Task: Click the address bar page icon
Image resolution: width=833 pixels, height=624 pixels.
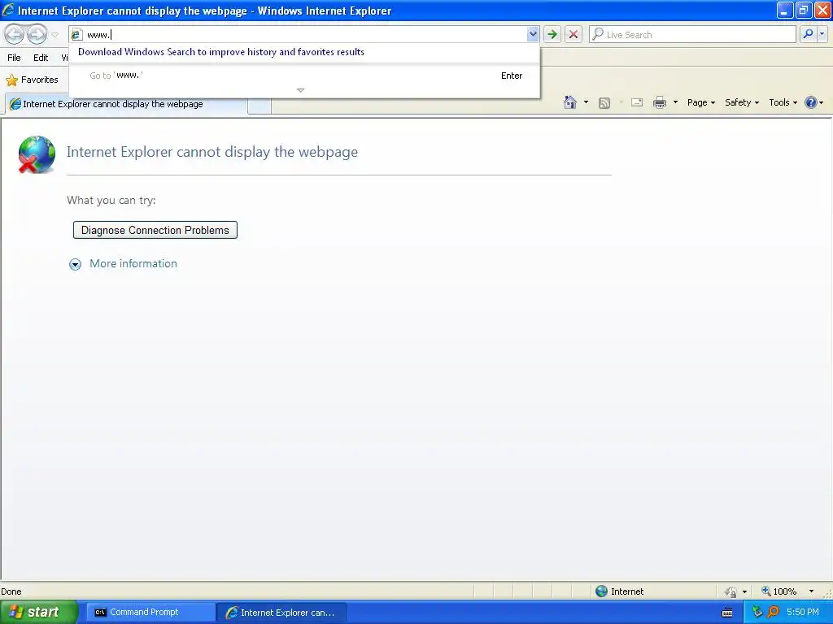Action: click(x=76, y=34)
